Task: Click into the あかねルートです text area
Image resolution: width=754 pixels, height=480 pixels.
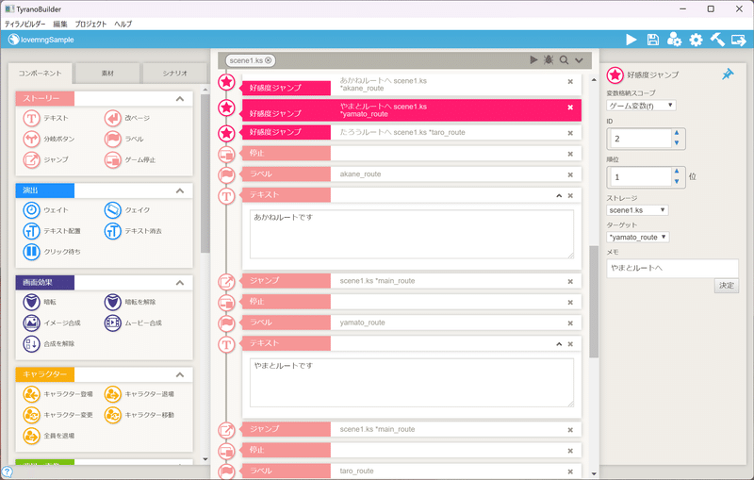Action: pos(412,234)
